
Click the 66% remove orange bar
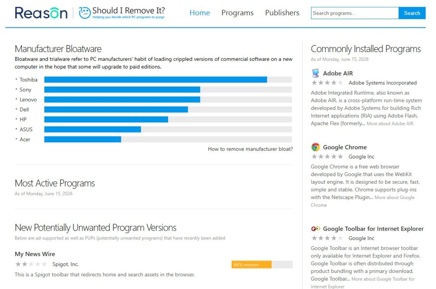[251, 265]
